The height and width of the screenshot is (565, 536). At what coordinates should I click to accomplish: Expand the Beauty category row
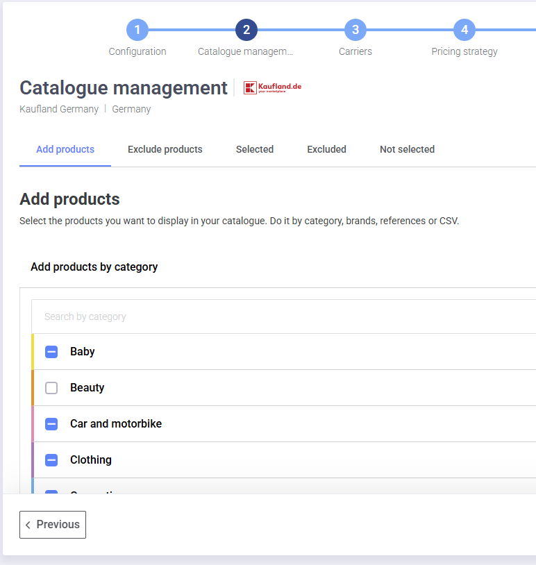(278, 388)
